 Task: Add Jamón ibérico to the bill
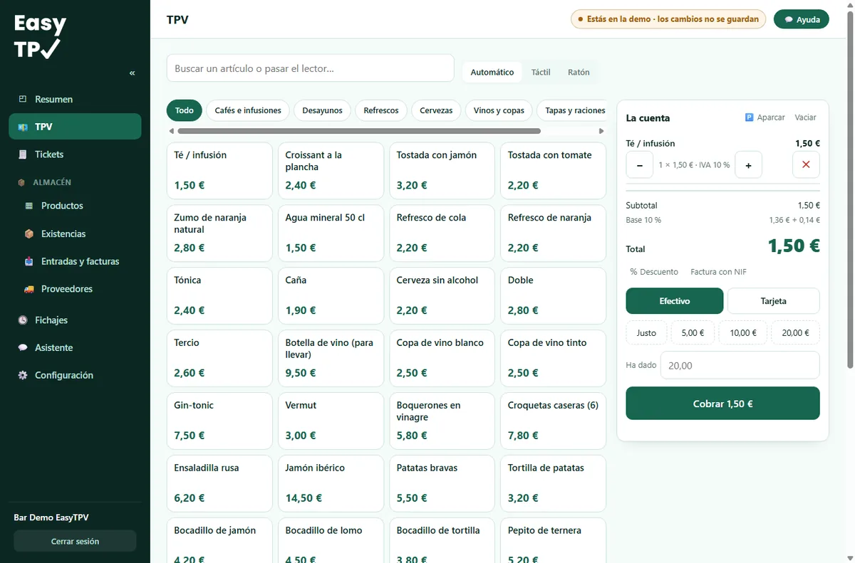(x=331, y=484)
